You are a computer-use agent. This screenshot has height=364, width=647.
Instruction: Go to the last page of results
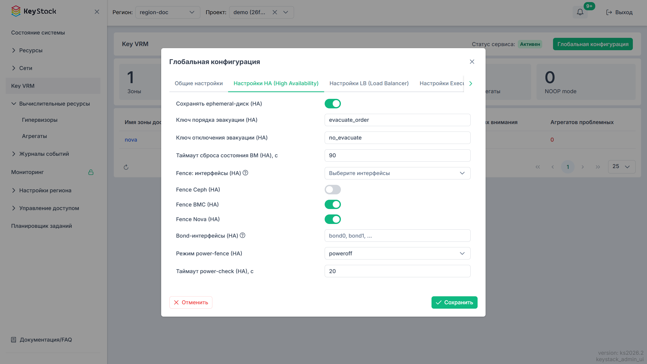coord(598,167)
